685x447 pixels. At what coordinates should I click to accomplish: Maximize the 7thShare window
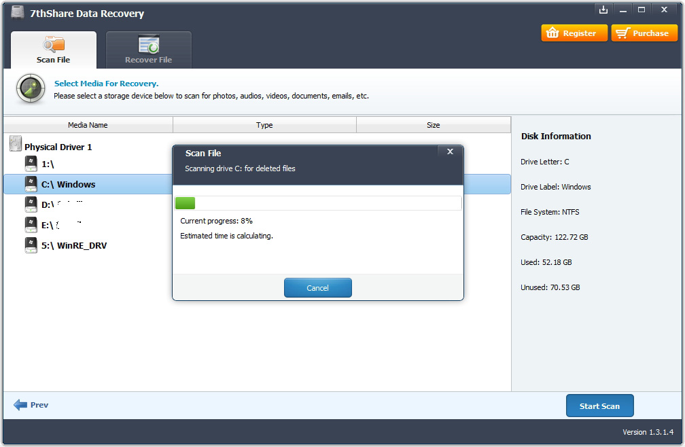point(642,10)
